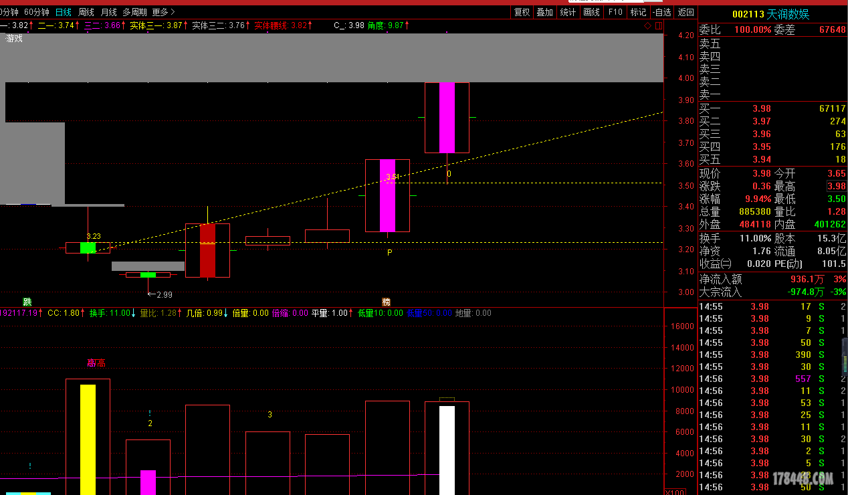
Task: Open the 叠加 overlay option
Action: [544, 12]
